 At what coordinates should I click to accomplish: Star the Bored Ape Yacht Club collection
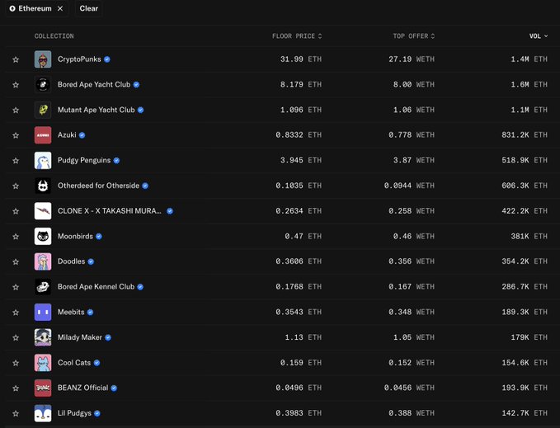pyautogui.click(x=16, y=85)
